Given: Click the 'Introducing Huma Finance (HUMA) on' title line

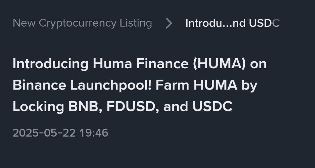Looking at the screenshot, I should tap(140, 64).
